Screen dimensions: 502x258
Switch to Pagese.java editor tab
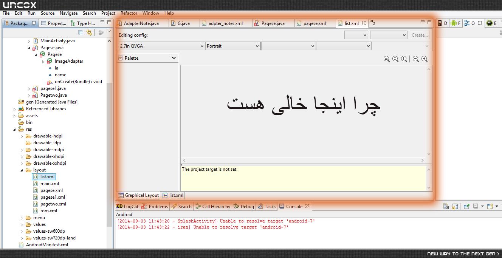pos(273,23)
